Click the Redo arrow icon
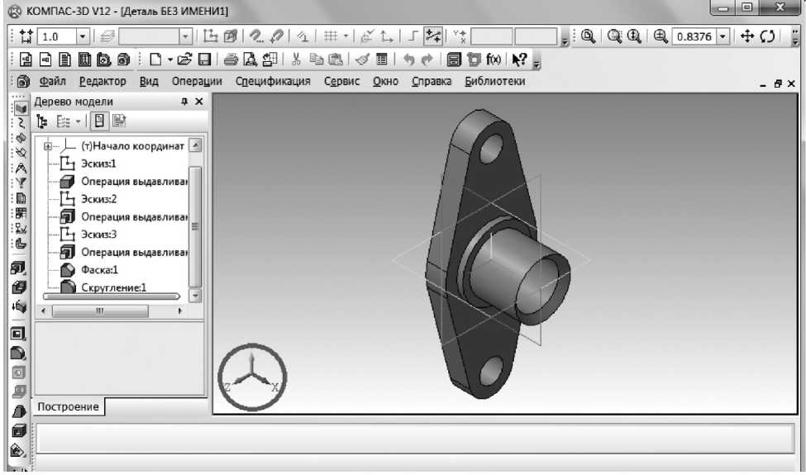 click(x=427, y=59)
